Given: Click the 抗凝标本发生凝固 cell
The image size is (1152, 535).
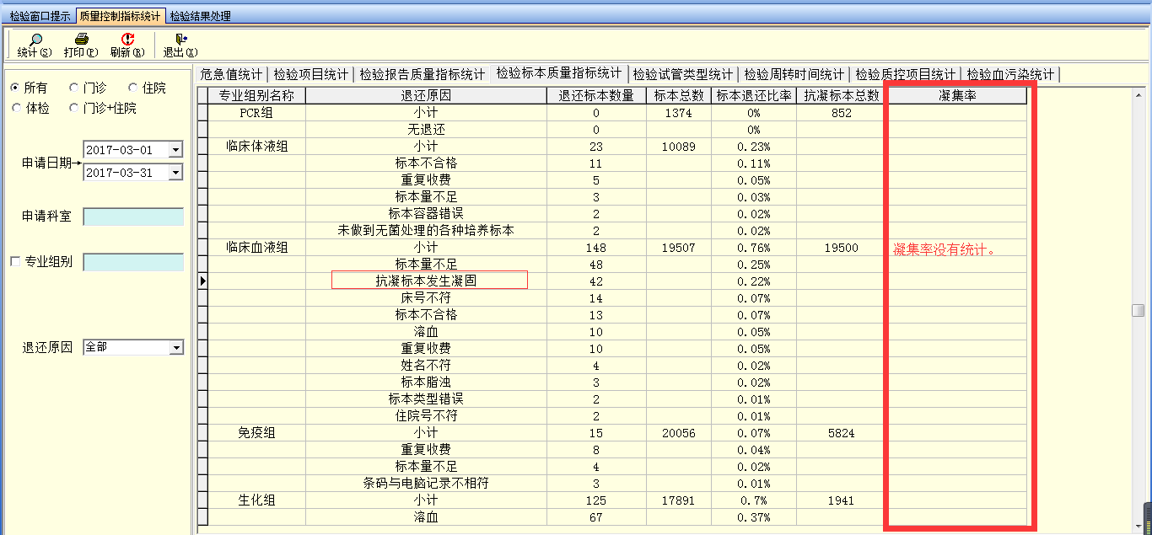Looking at the screenshot, I should [x=426, y=281].
